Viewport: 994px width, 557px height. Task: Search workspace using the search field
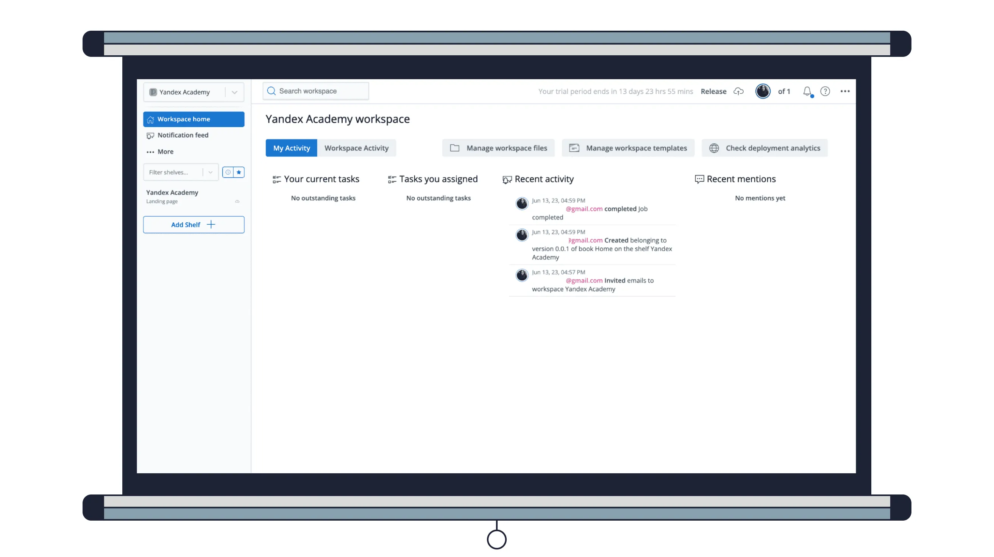[315, 91]
